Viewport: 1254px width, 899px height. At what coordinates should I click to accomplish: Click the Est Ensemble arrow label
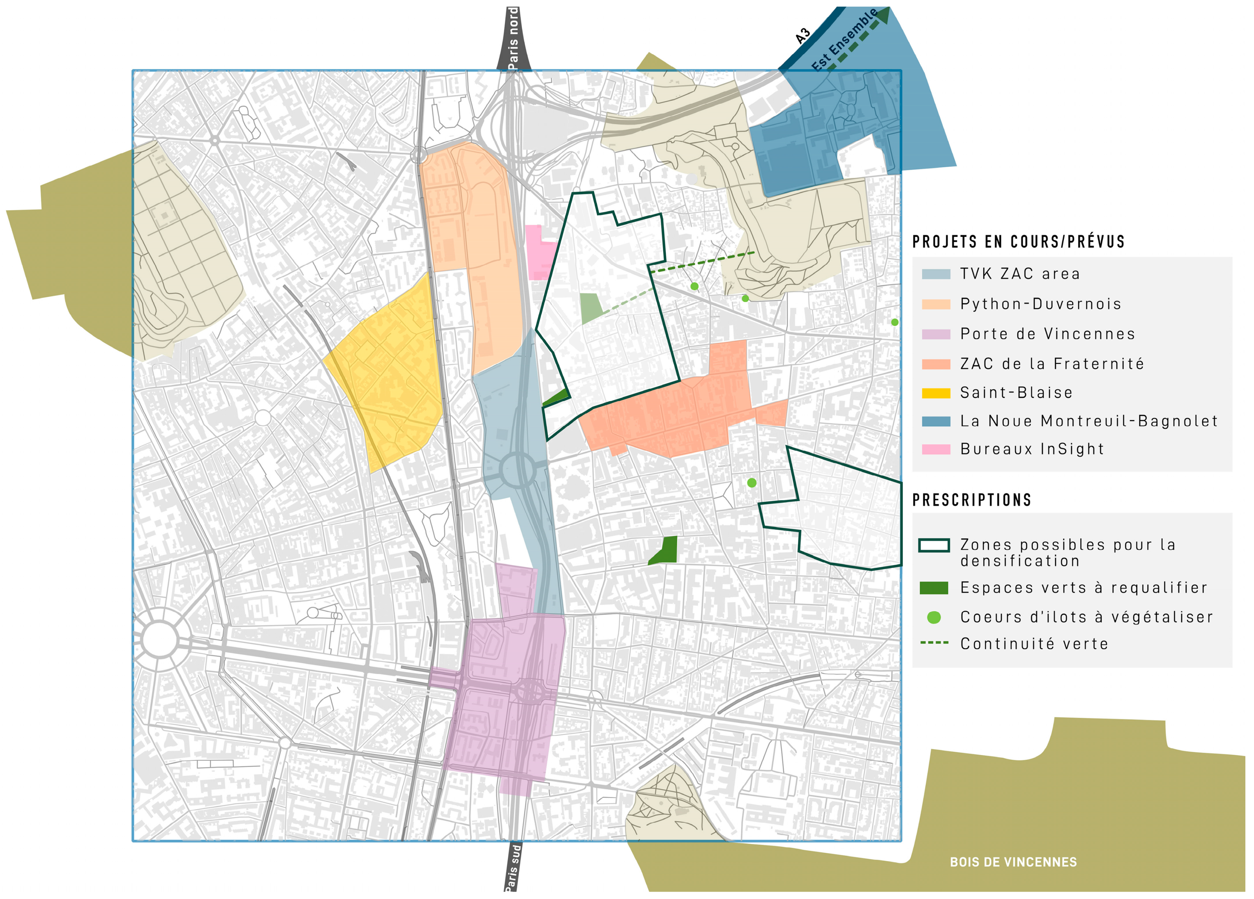(x=844, y=40)
